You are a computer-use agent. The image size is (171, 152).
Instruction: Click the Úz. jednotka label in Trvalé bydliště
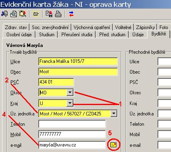[x=22, y=114]
